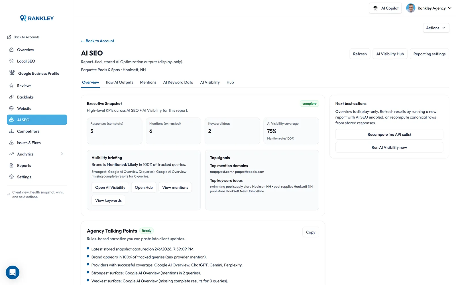This screenshot has height=285, width=456.
Task: Switch to the Raw AI Outputs tab
Action: (x=119, y=82)
